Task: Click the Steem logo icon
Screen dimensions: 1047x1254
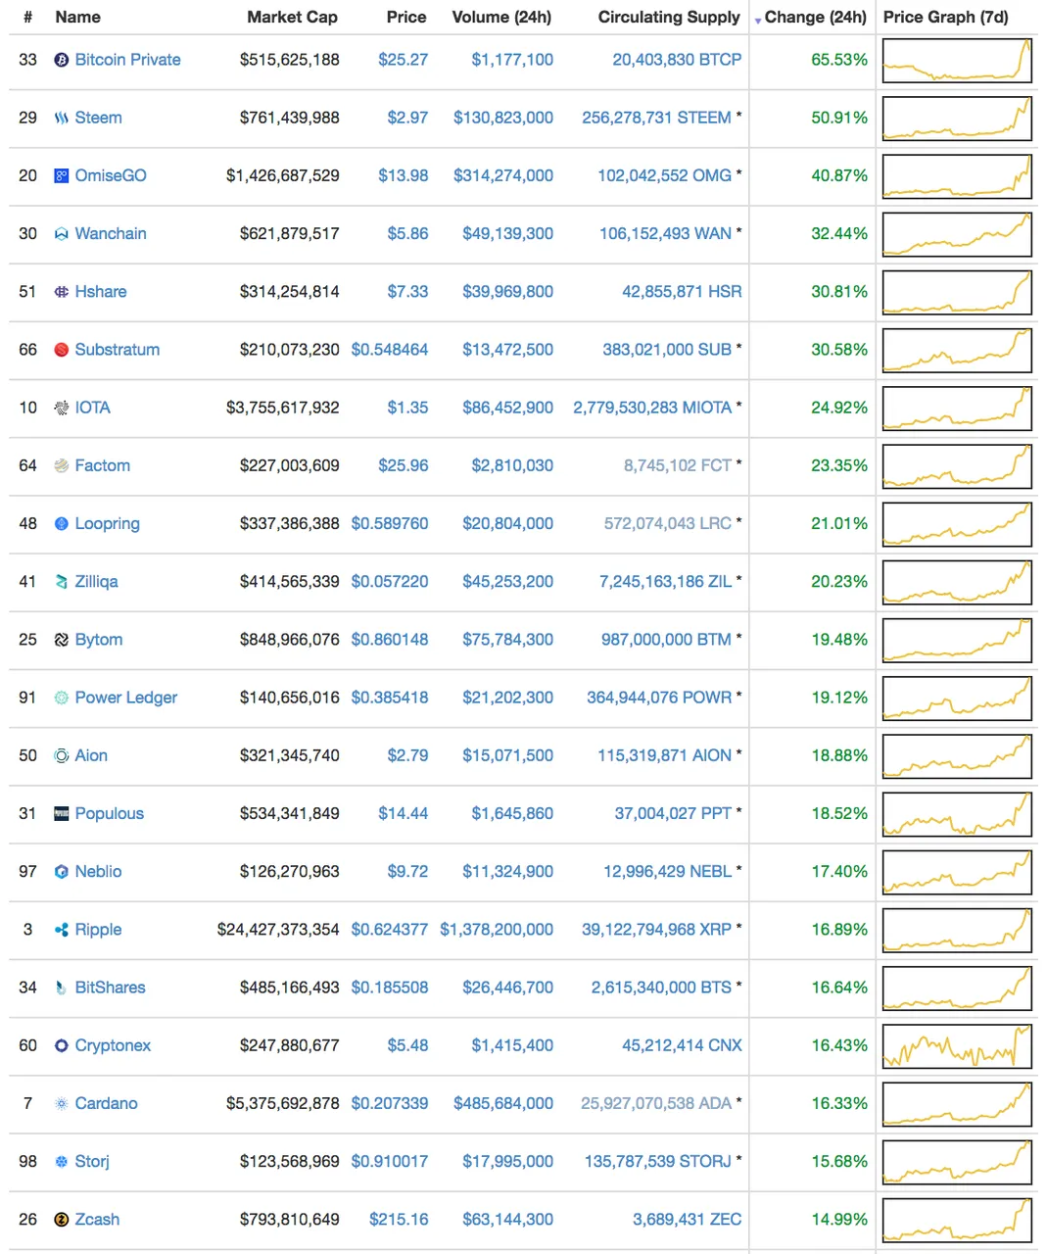Action: (x=62, y=118)
